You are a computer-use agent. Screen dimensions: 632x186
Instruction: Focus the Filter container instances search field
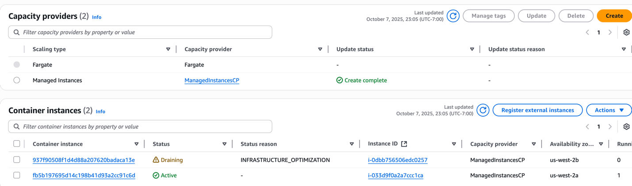[x=140, y=126]
